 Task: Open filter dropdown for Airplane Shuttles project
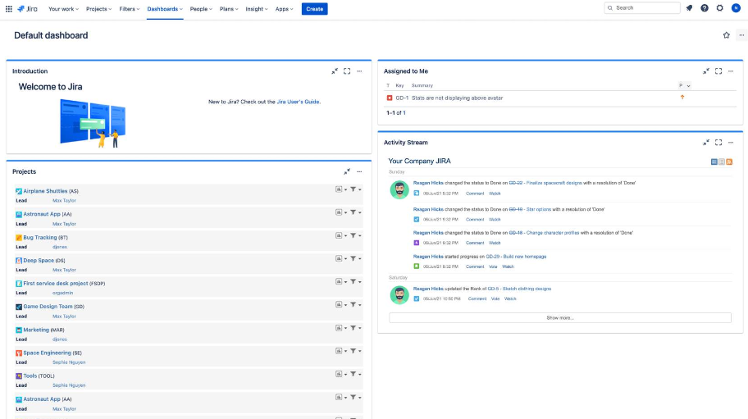356,189
